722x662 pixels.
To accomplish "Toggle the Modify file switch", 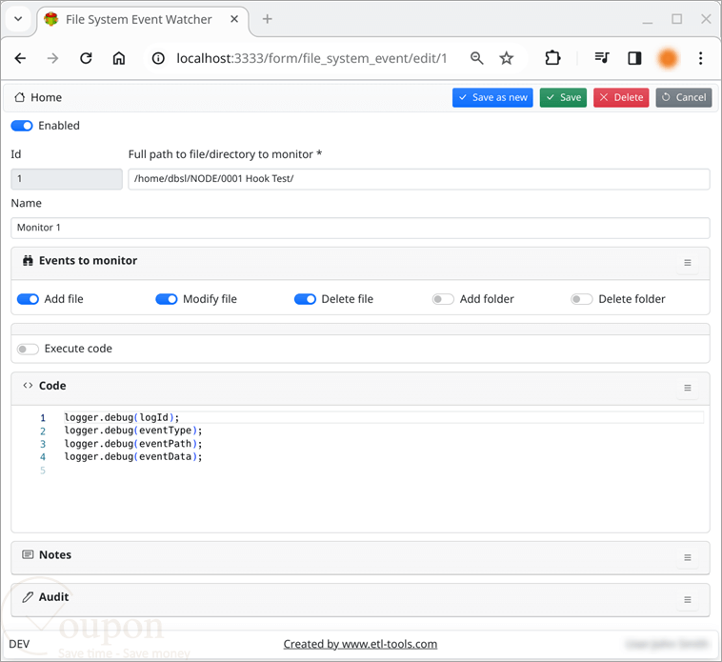I will (x=167, y=299).
